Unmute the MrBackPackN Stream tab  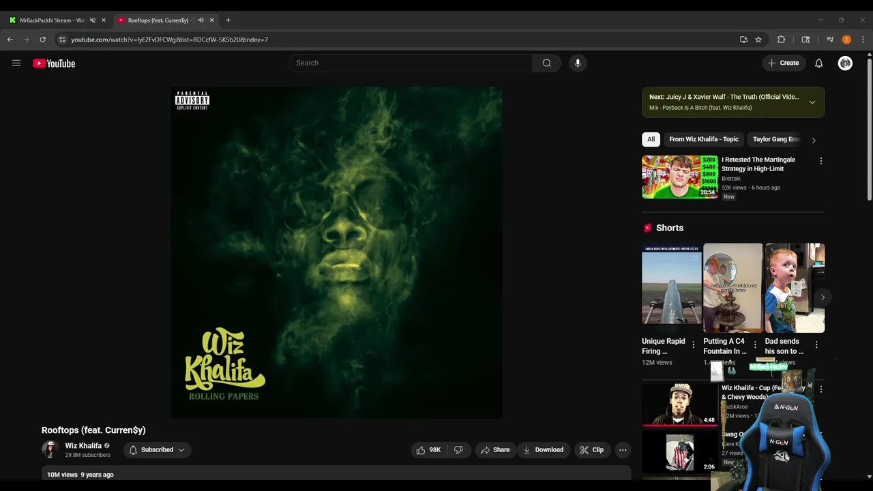click(93, 20)
